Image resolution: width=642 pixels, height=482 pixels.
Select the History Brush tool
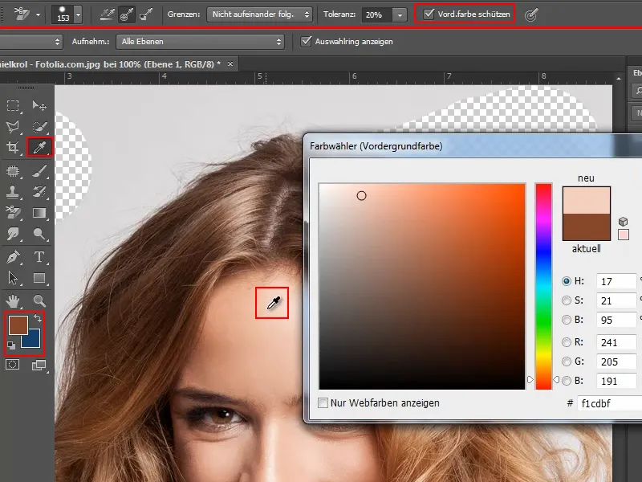coord(39,191)
